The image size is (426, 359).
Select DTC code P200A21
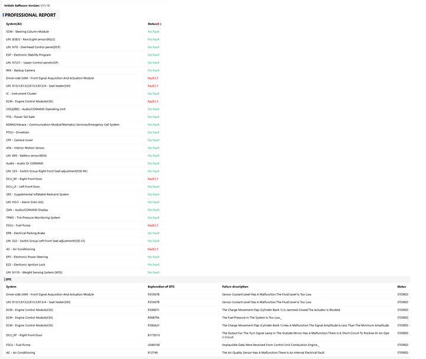pos(153,326)
